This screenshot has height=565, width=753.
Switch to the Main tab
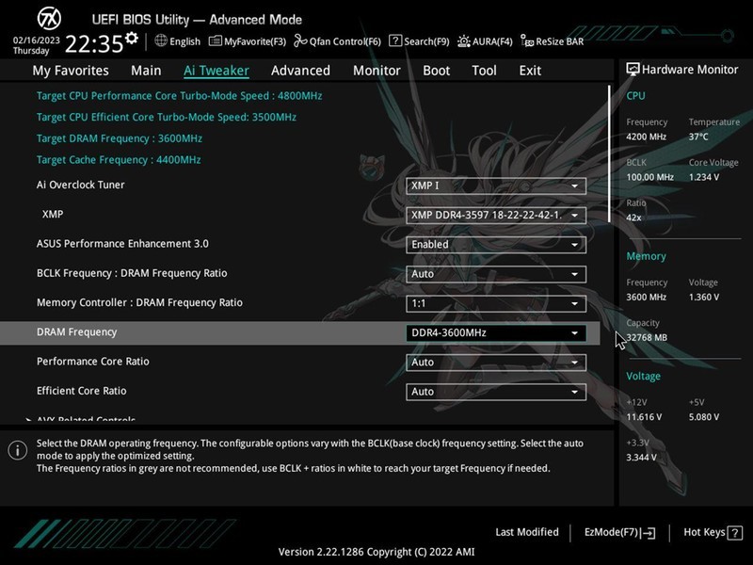(146, 71)
